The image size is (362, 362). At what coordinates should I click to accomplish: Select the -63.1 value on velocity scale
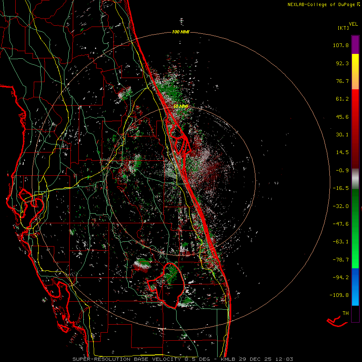(x=341, y=242)
